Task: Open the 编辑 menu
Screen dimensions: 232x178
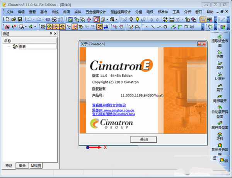Action: click(x=21, y=12)
